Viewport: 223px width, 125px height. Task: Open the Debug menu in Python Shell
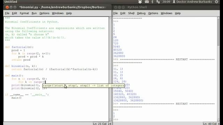tap(141, 13)
